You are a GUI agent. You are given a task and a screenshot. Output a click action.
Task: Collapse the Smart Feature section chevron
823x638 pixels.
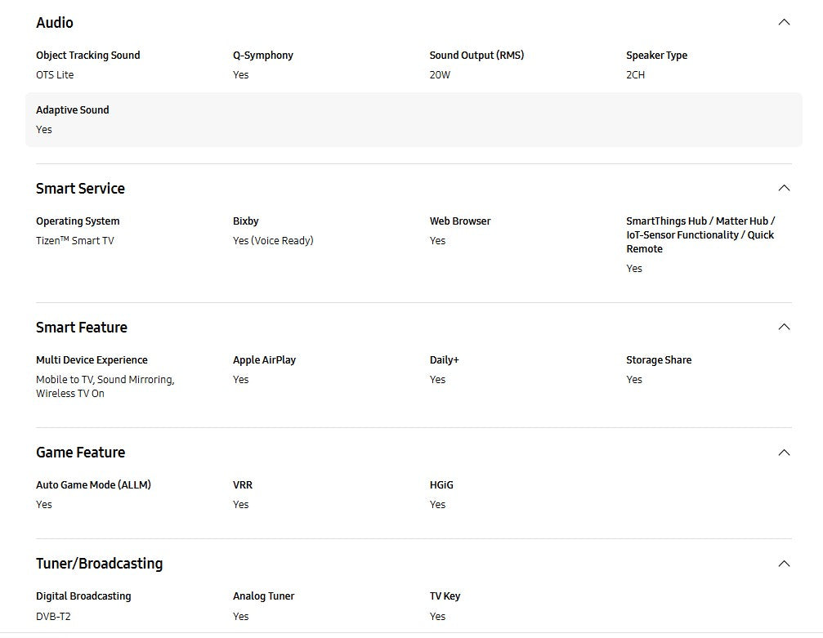[785, 328]
